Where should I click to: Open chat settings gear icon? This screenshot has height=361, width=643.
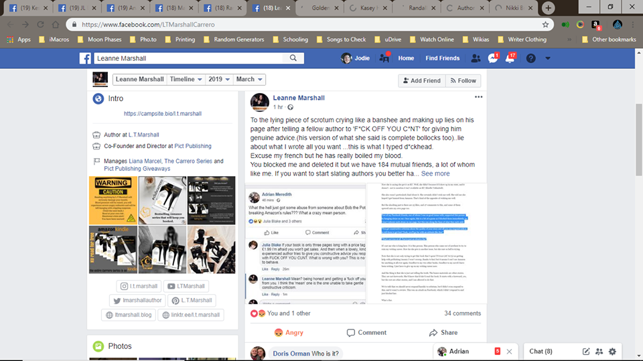(612, 351)
